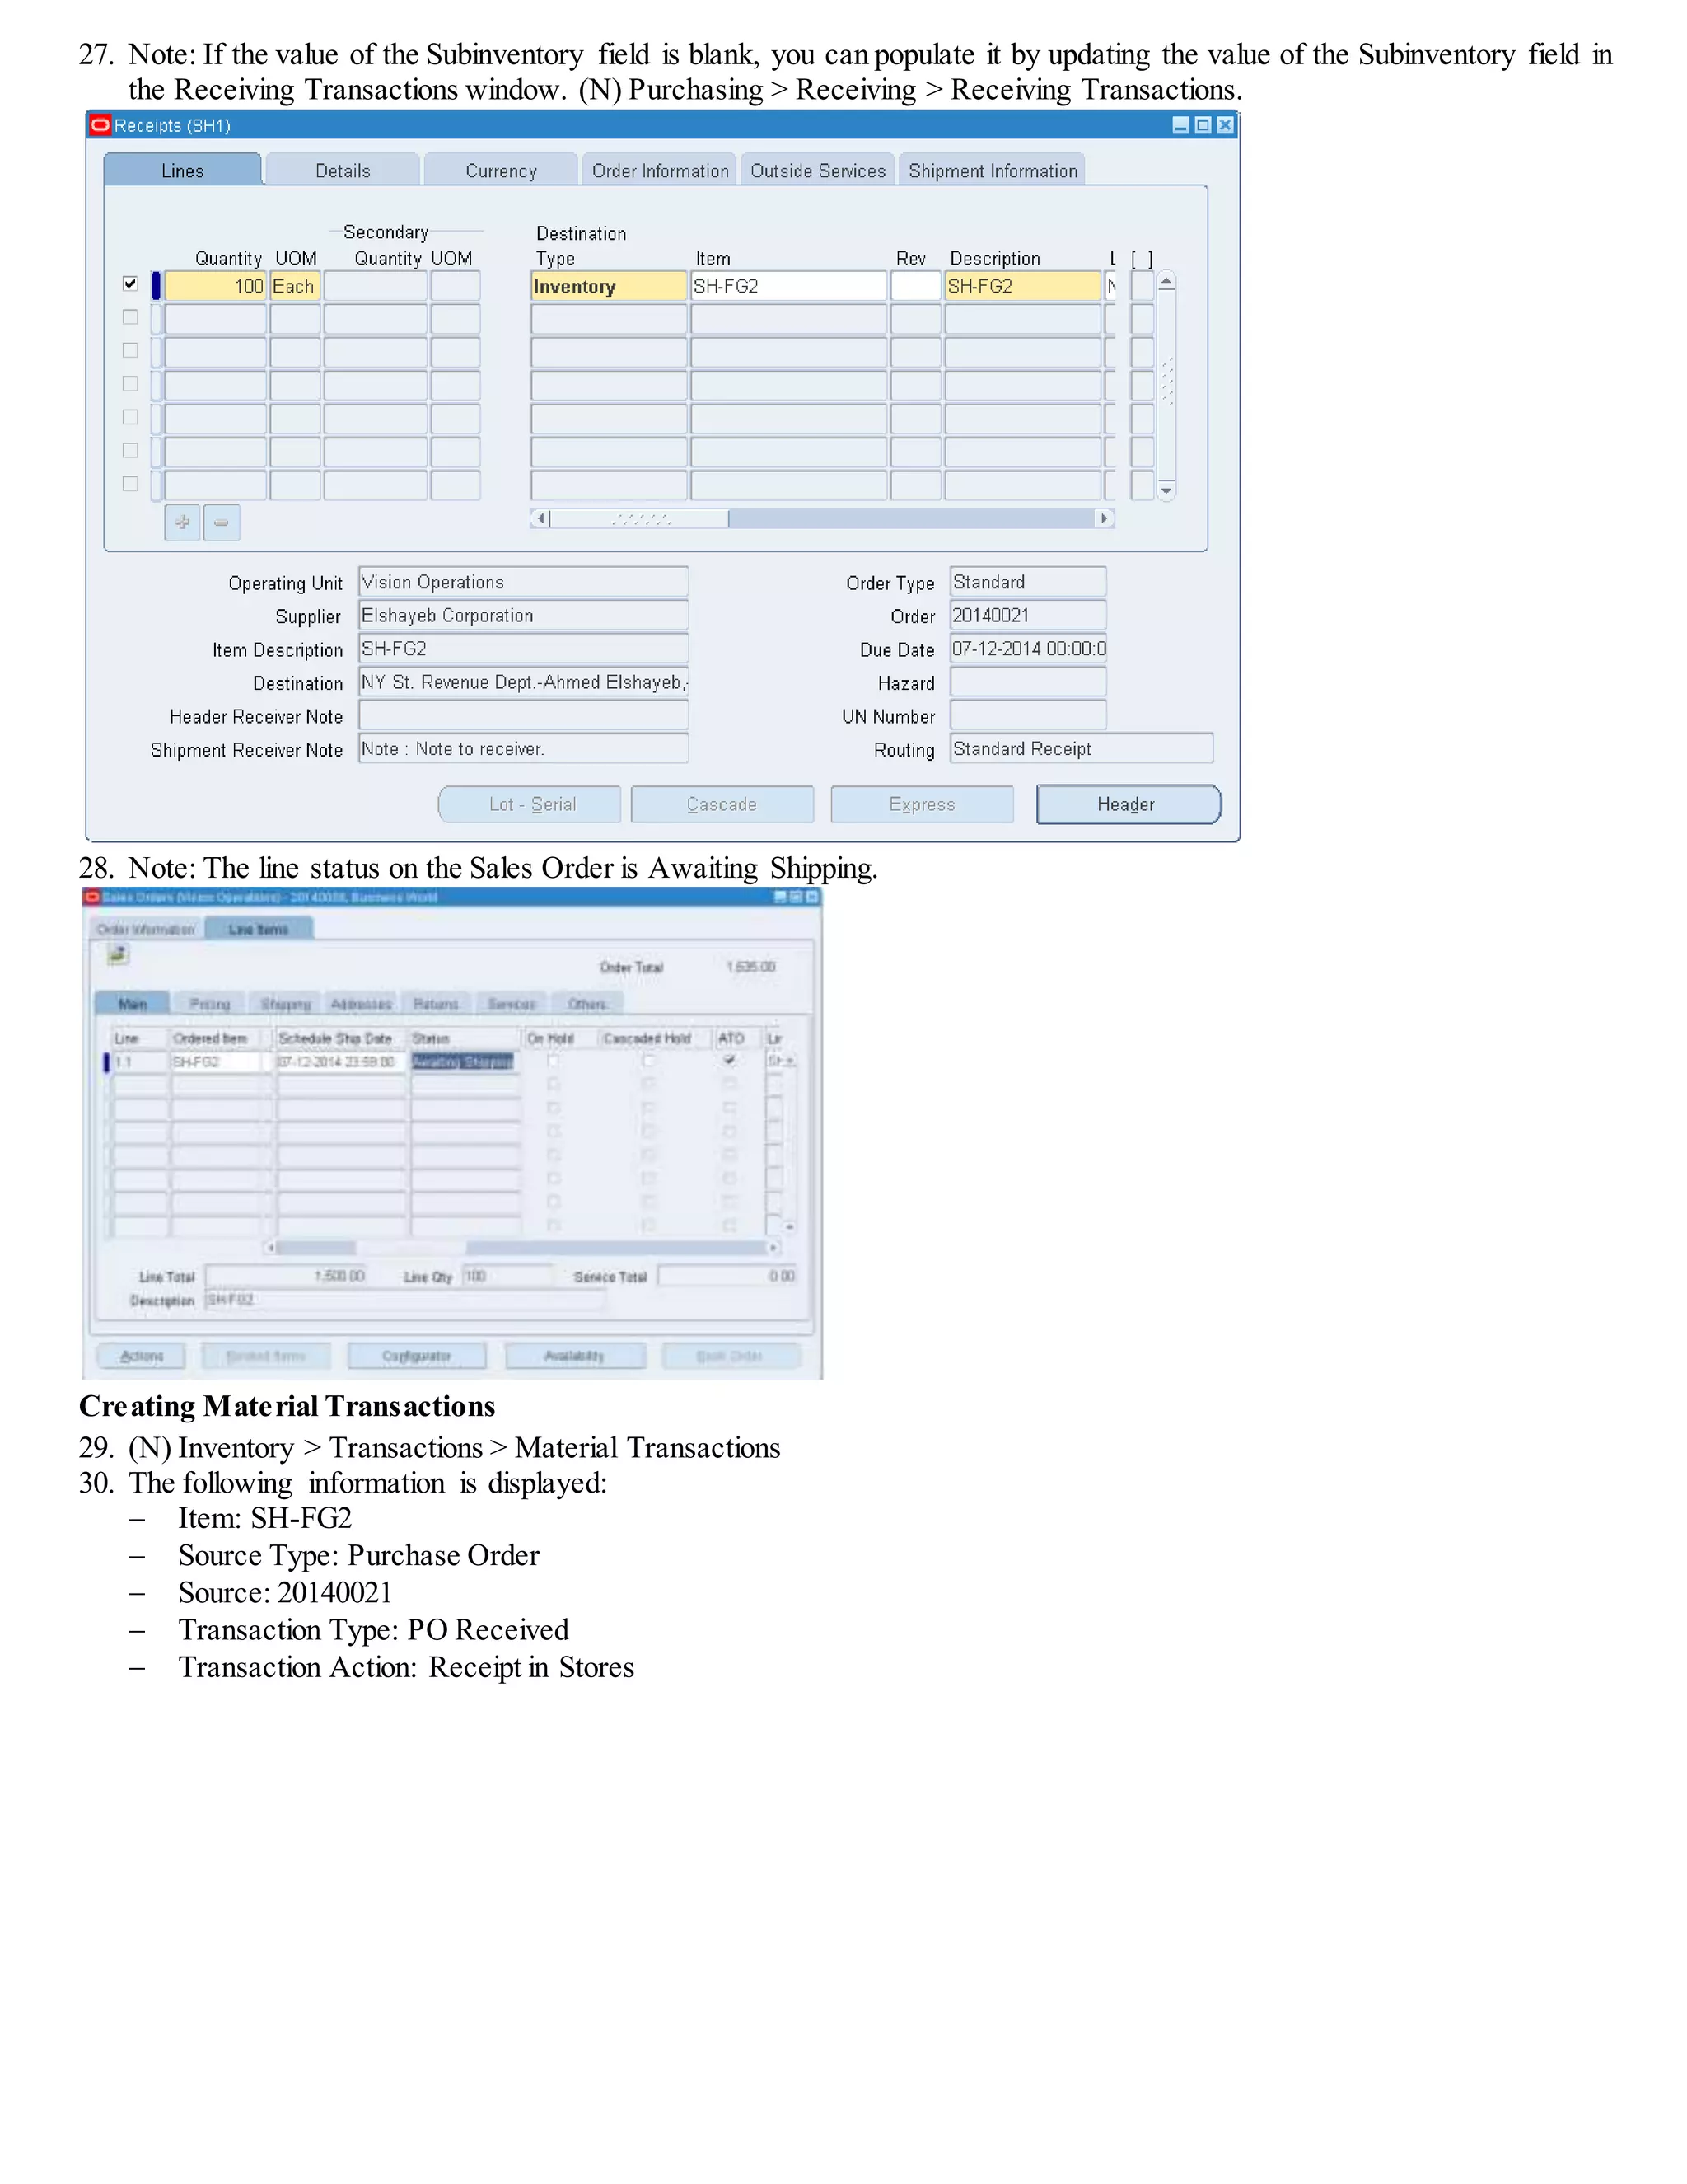This screenshot has height=2184, width=1687.
Task: Close the Receipts (SH1) window
Action: pyautogui.click(x=1224, y=125)
